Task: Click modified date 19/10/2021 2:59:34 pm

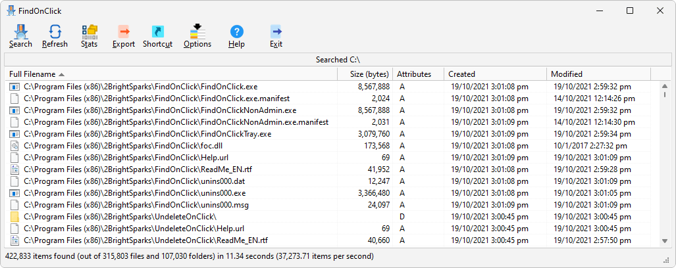Action: (592, 134)
